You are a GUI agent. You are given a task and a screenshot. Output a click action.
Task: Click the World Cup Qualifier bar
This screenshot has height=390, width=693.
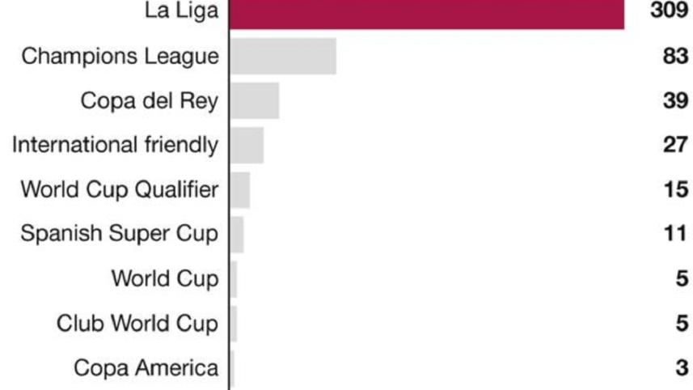click(x=240, y=190)
